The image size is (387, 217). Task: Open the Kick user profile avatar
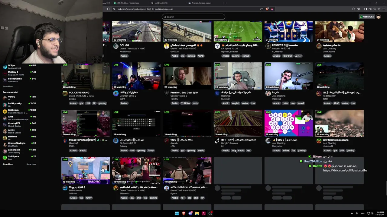pyautogui.click(x=378, y=17)
